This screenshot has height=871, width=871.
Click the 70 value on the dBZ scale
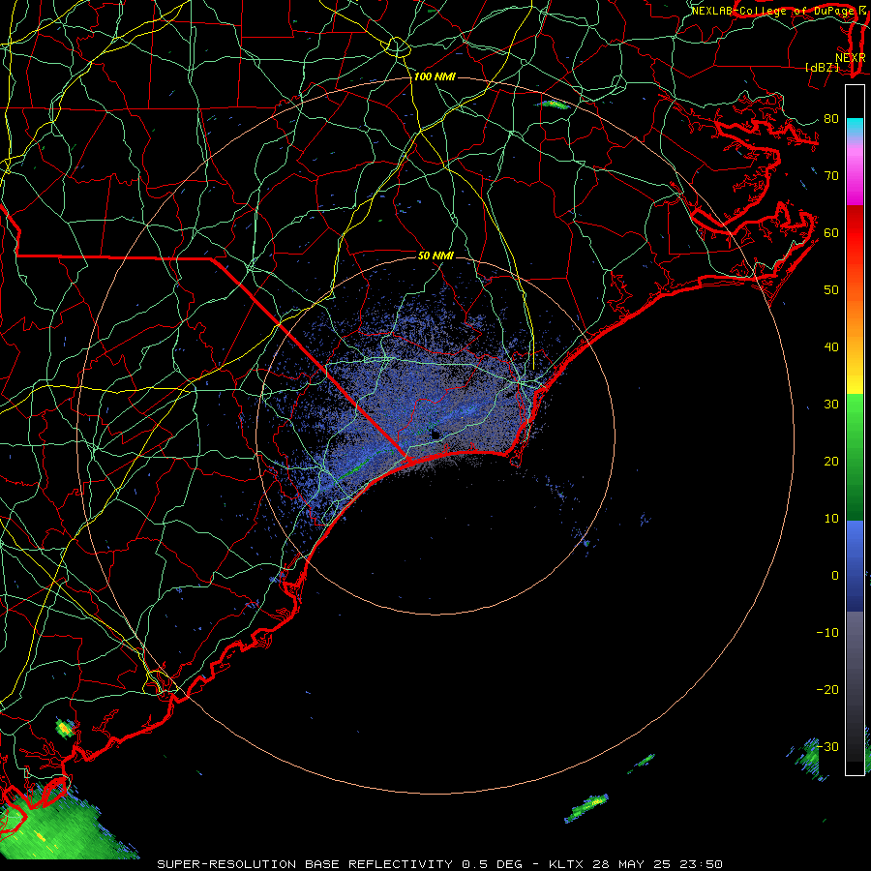tap(831, 175)
